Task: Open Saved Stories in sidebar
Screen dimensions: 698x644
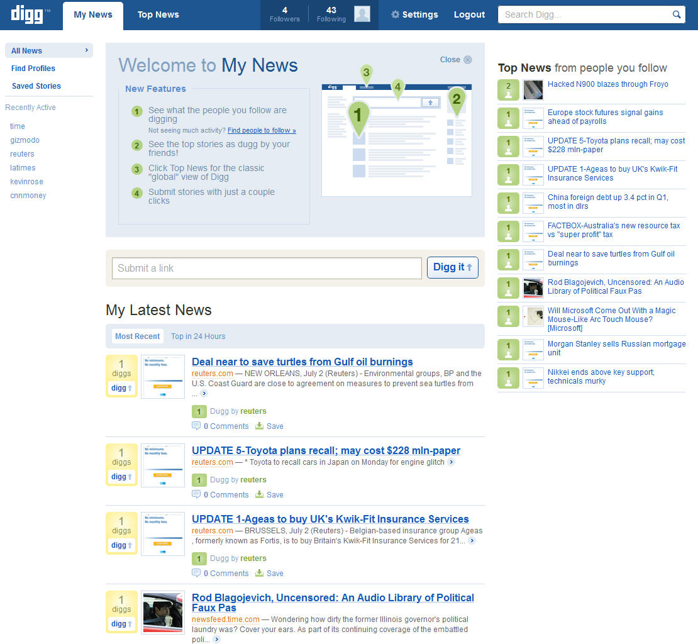Action: pyautogui.click(x=36, y=86)
